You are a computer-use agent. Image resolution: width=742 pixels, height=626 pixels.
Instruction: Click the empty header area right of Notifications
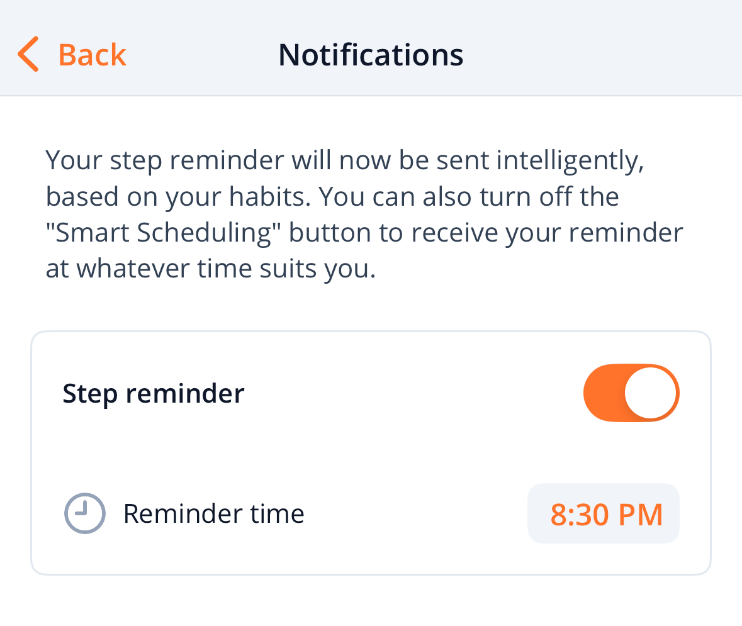598,55
